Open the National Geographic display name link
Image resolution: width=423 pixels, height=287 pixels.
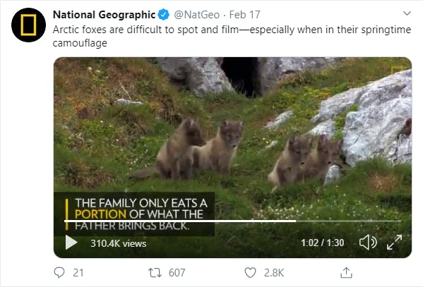point(104,15)
